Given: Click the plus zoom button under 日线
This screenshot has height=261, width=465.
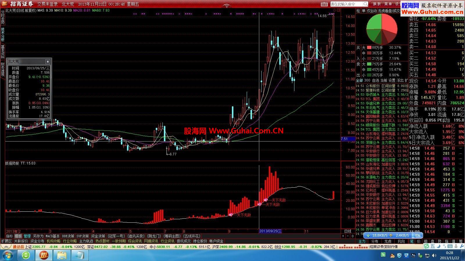Looking at the screenshot, I should [343, 236].
